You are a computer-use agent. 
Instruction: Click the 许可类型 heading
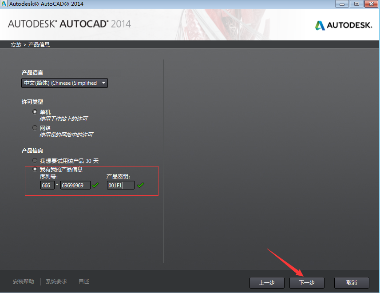click(32, 102)
